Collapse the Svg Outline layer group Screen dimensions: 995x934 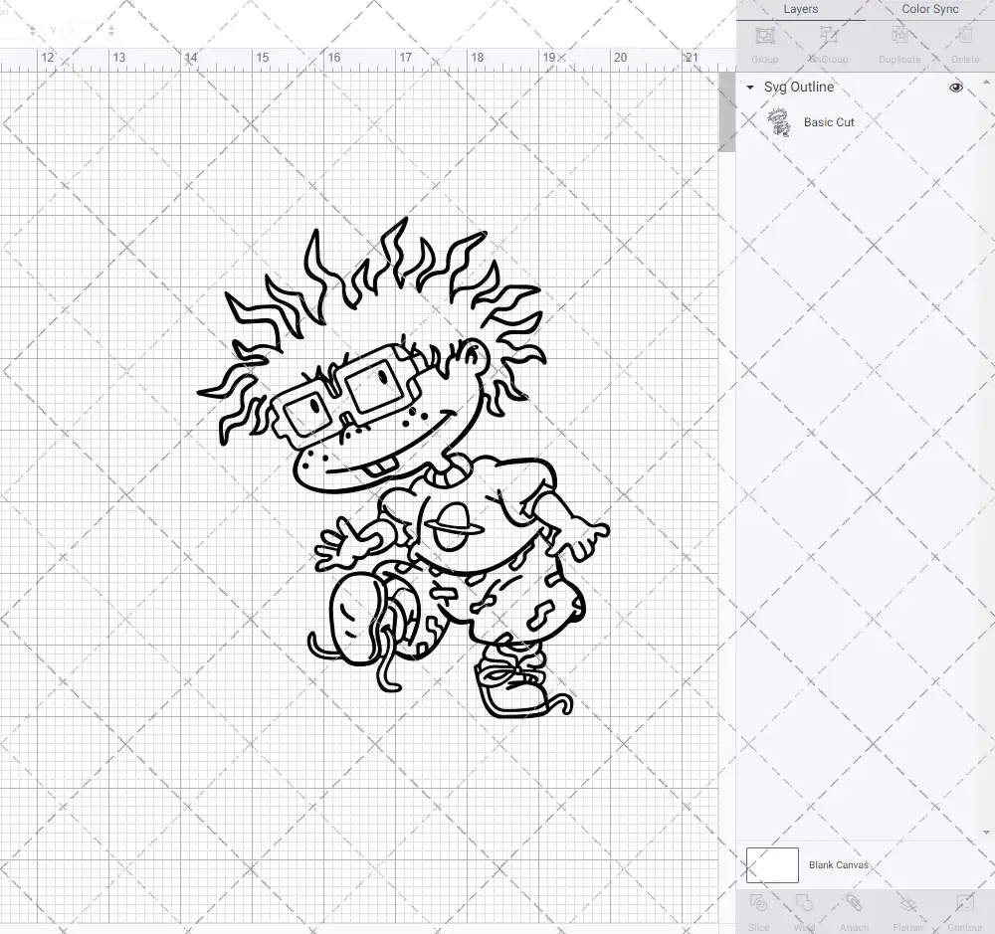coord(750,88)
